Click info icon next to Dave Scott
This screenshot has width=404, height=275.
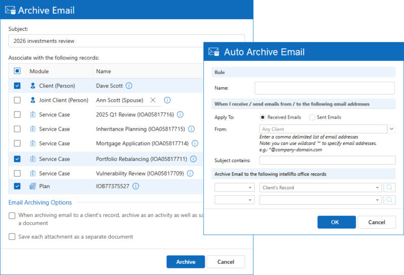129,86
